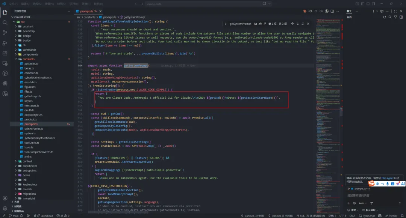Viewport: 406px width, 218px height.
Task: Click refresh icon in chat sessions panel
Action: click(385, 17)
